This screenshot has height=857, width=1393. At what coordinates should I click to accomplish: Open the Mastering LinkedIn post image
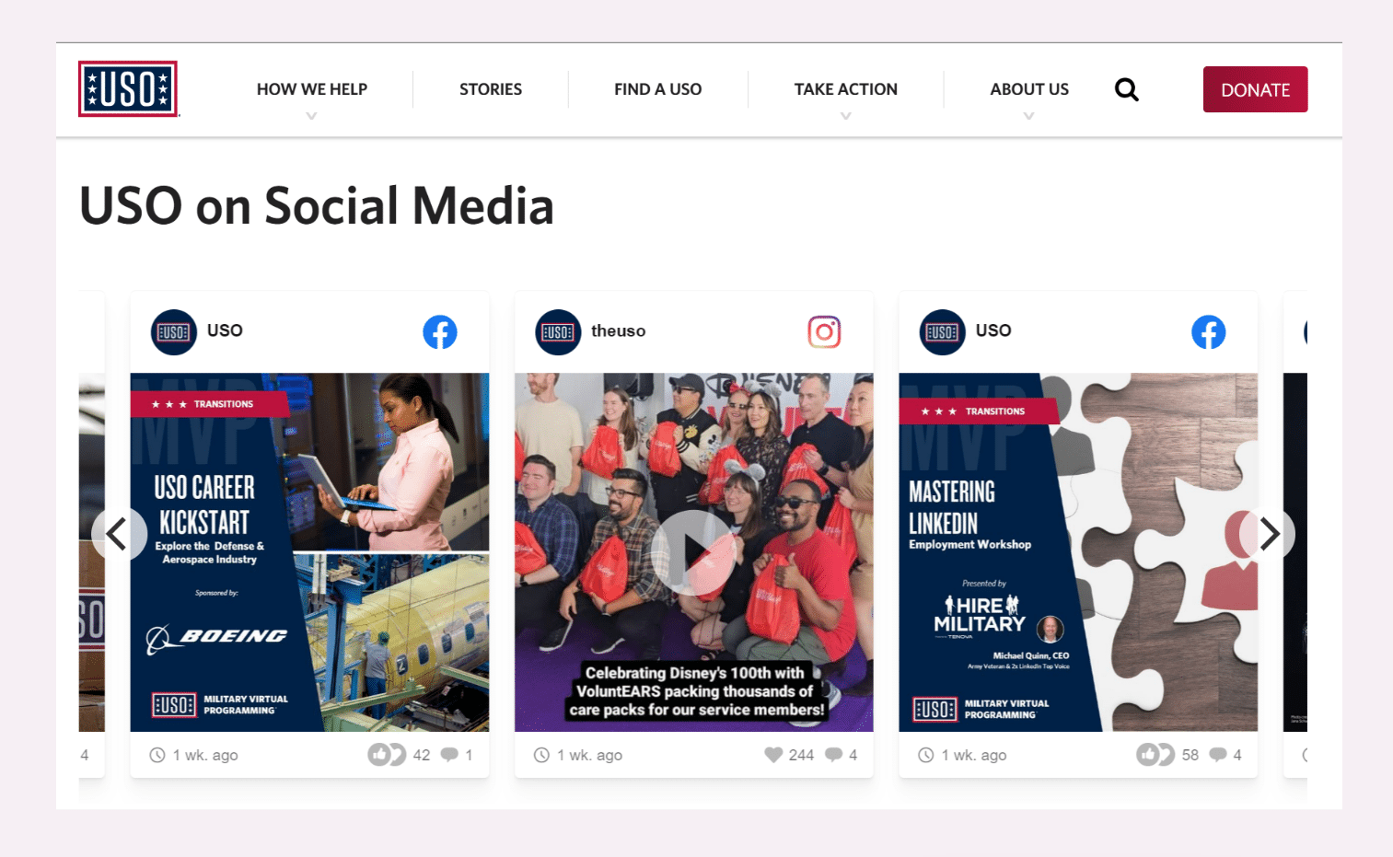tap(1078, 552)
